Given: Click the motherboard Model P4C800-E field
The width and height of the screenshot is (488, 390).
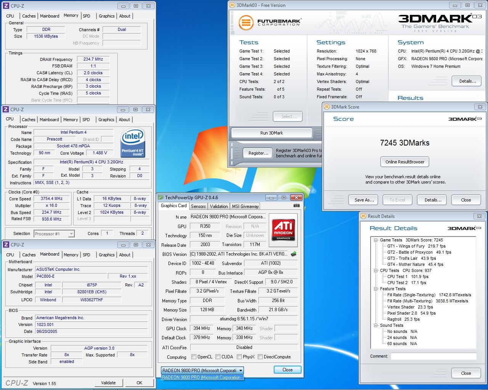Looking at the screenshot, I should [71, 276].
